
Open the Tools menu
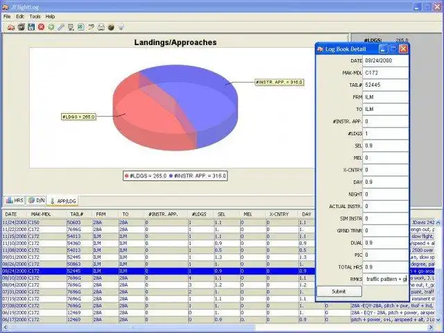(x=35, y=17)
